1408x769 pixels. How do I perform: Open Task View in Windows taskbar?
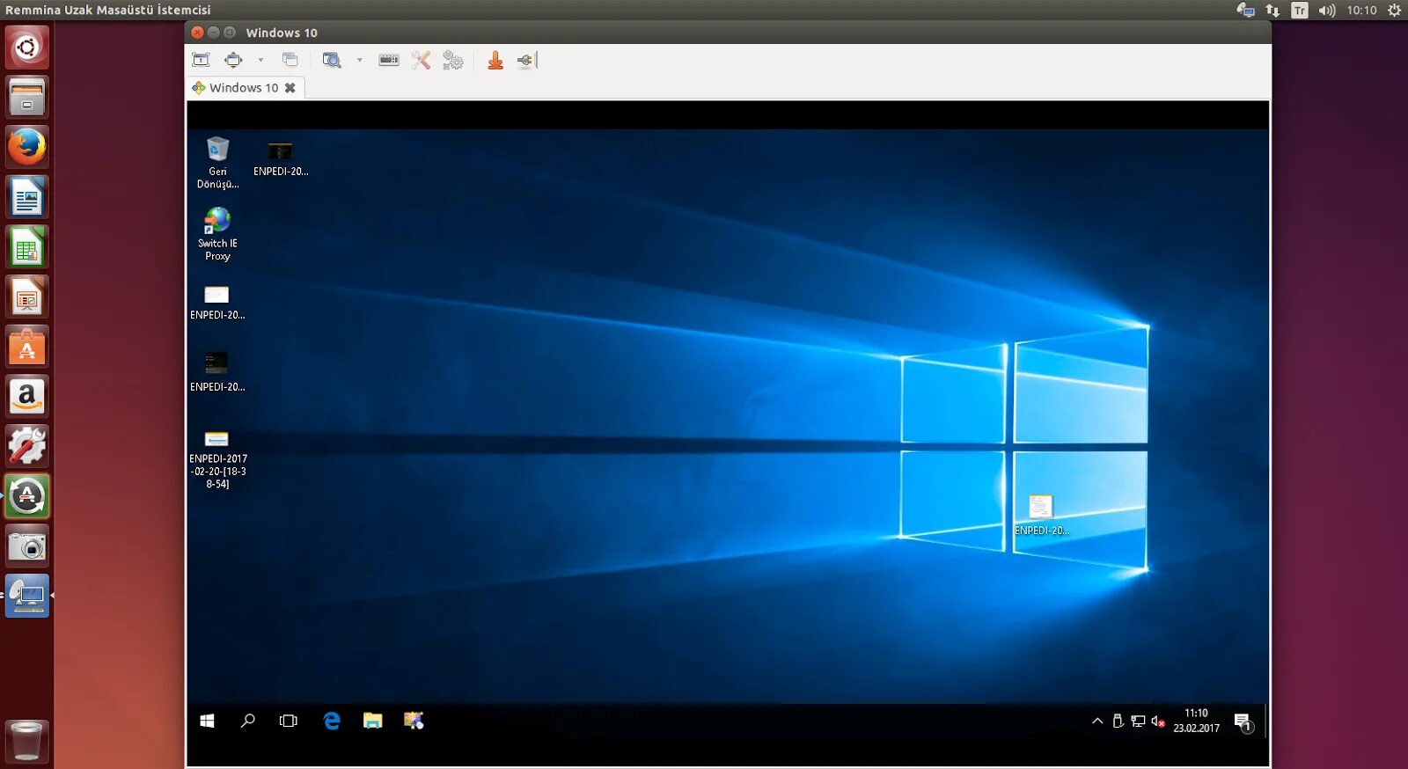coord(289,721)
